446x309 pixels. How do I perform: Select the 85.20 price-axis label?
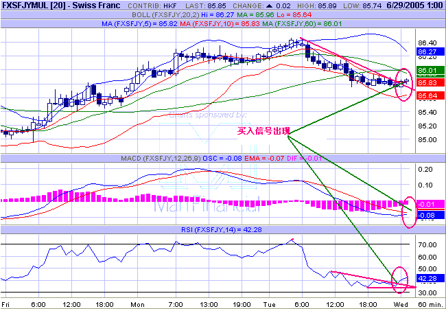[427, 126]
